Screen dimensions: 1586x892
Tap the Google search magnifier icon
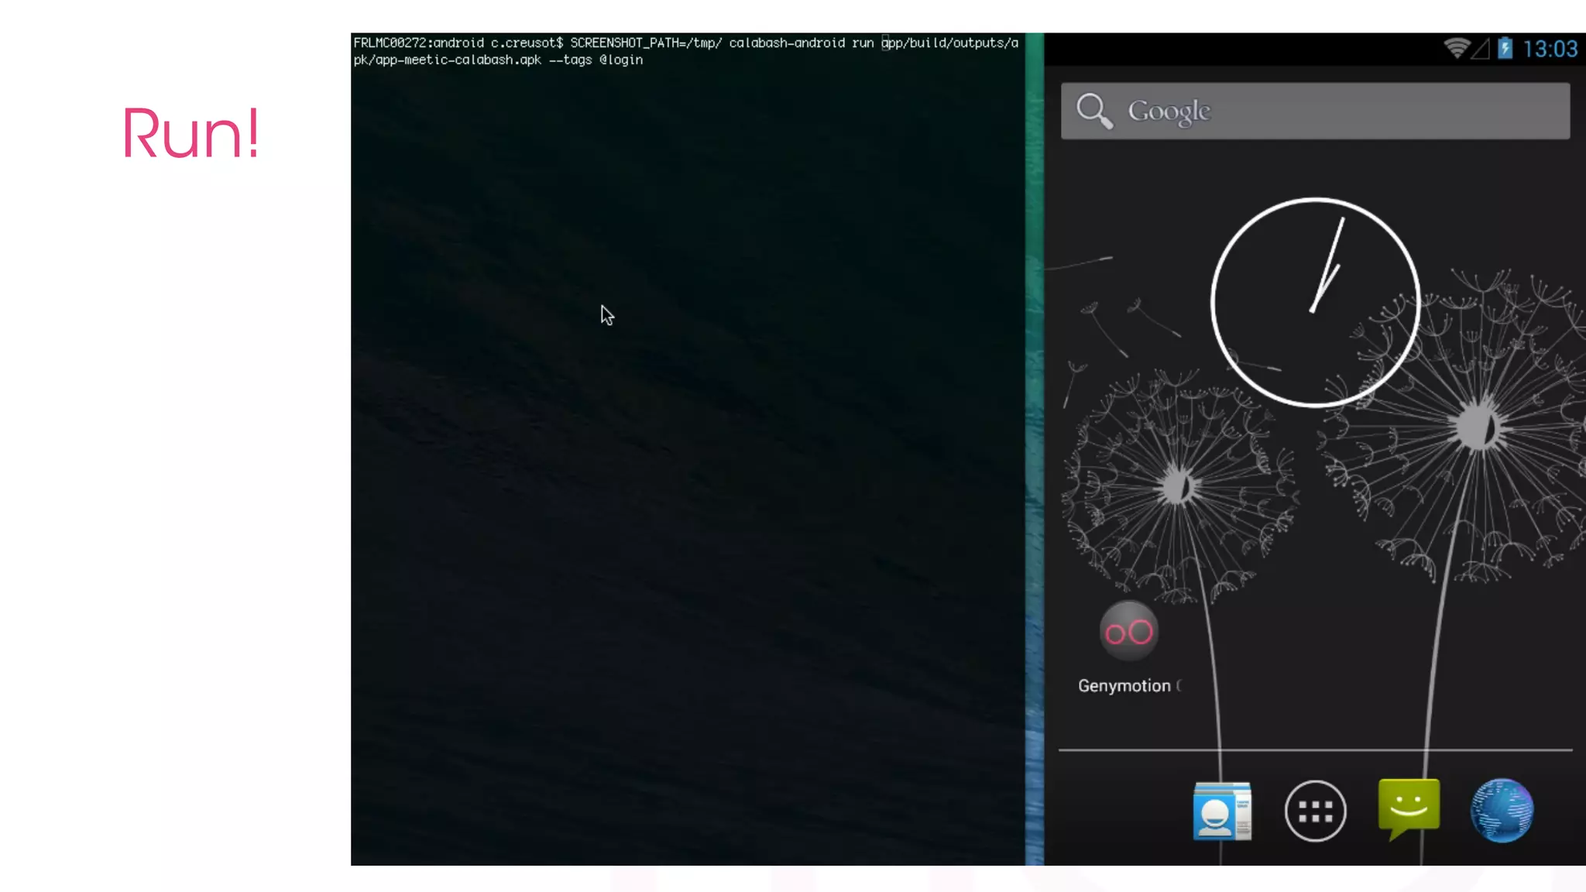(x=1093, y=111)
